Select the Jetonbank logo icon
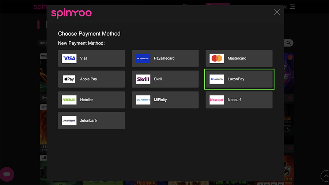This screenshot has width=329, height=185. coord(69,121)
